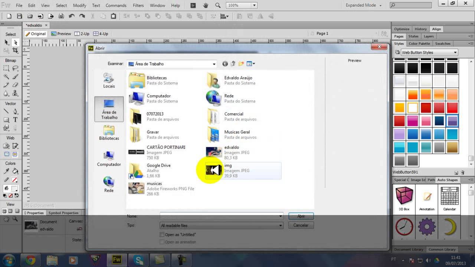This screenshot has height=267, width=475.
Task: Select the musicas Fireworks PNG file
Action: [x=166, y=189]
